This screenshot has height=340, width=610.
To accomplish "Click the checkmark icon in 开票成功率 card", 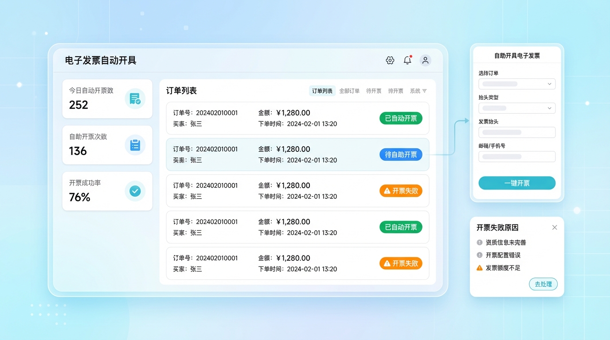I will point(135,191).
